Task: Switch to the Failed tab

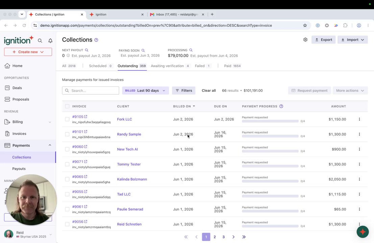Action: click(x=202, y=66)
